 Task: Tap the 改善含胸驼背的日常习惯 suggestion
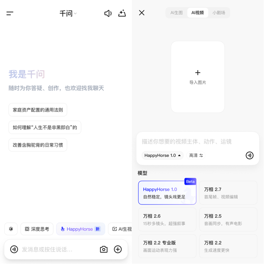coord(38,145)
